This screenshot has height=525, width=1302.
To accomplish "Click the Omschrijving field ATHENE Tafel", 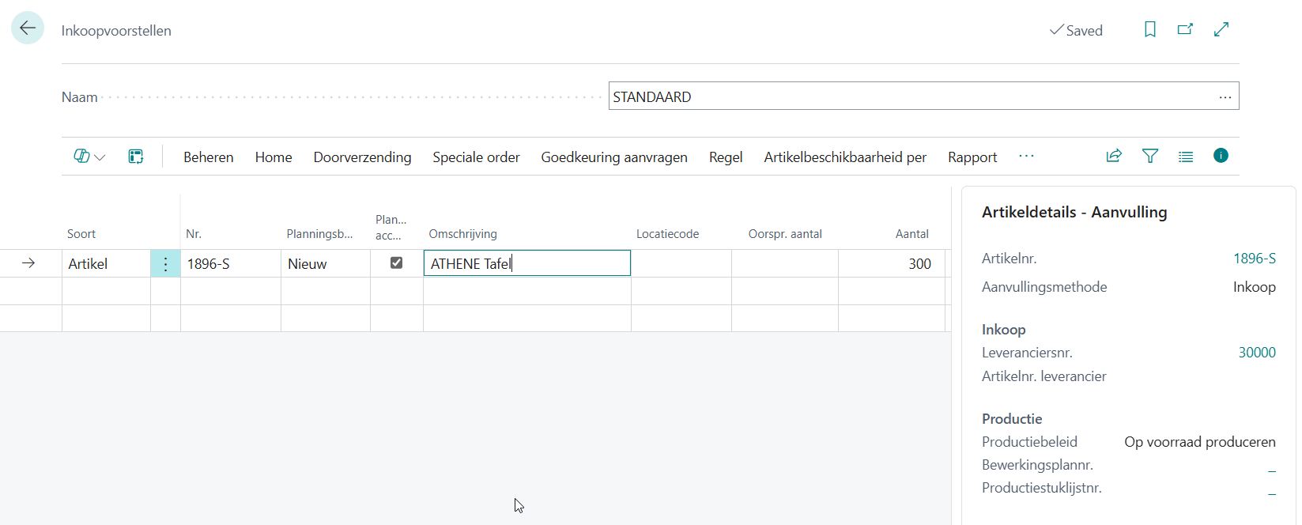I will tap(527, 263).
